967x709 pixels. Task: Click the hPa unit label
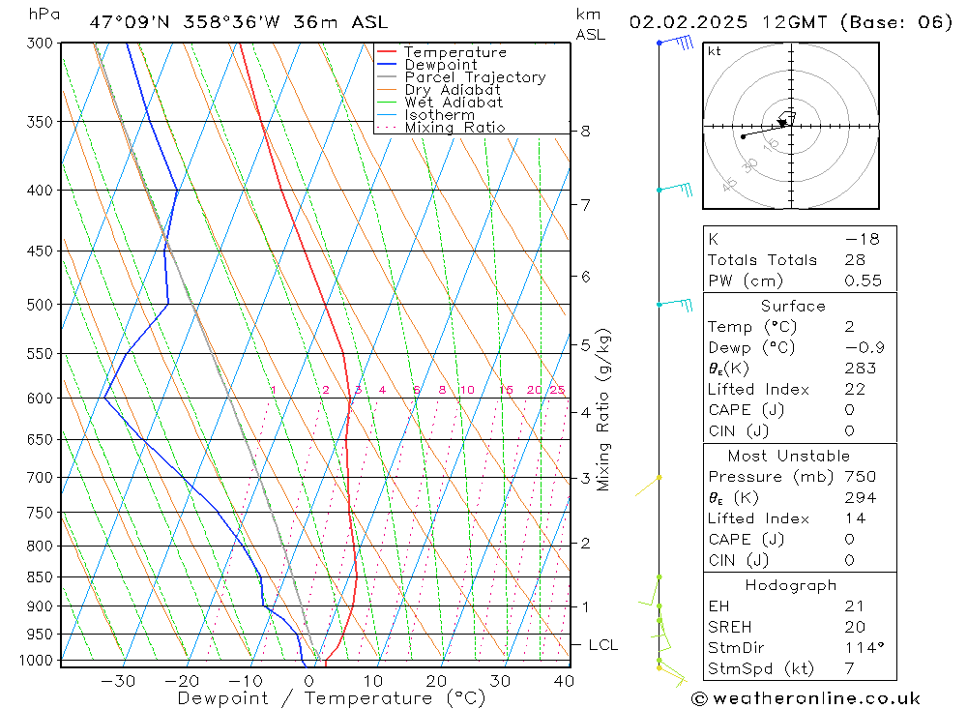(44, 15)
